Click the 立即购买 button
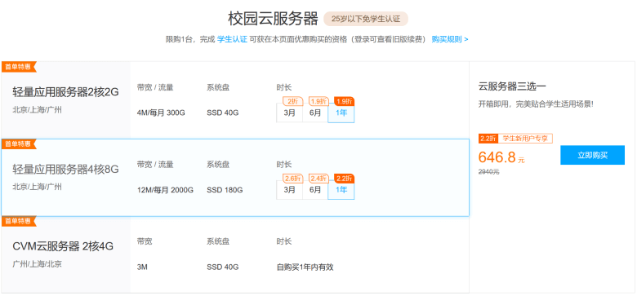Image resolution: width=637 pixels, height=296 pixels. (x=592, y=155)
